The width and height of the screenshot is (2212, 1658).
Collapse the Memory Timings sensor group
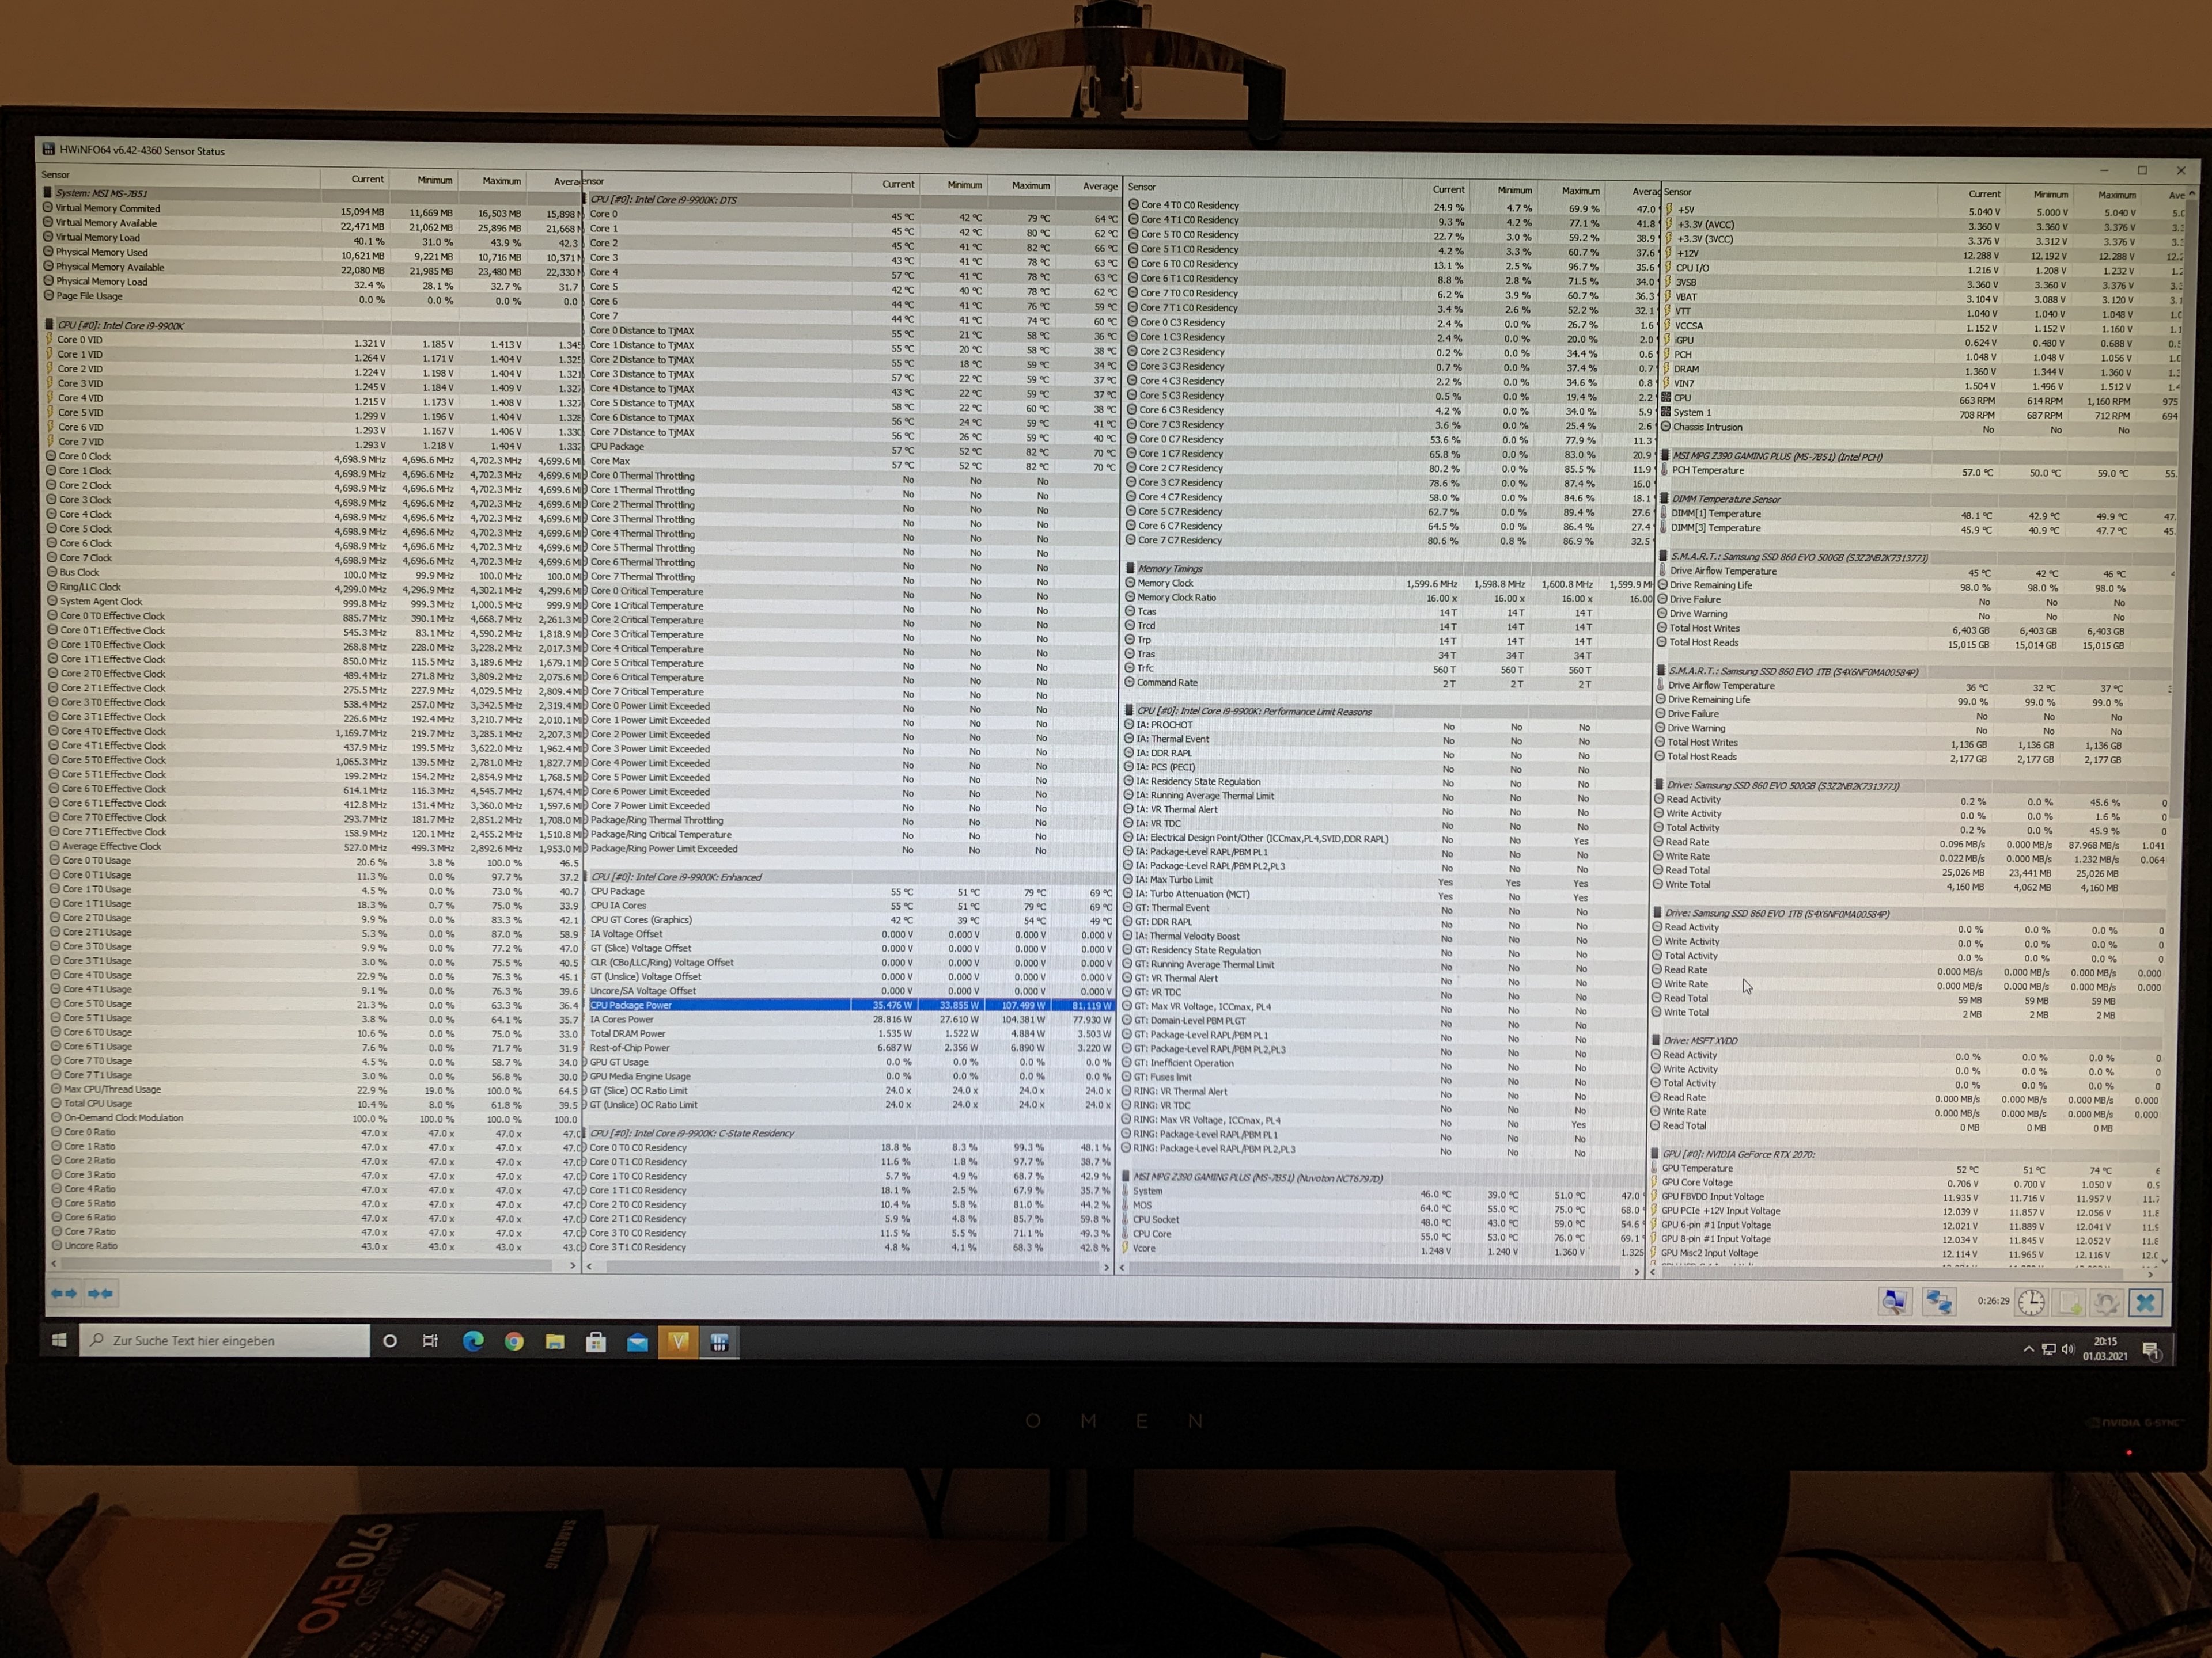(1170, 568)
